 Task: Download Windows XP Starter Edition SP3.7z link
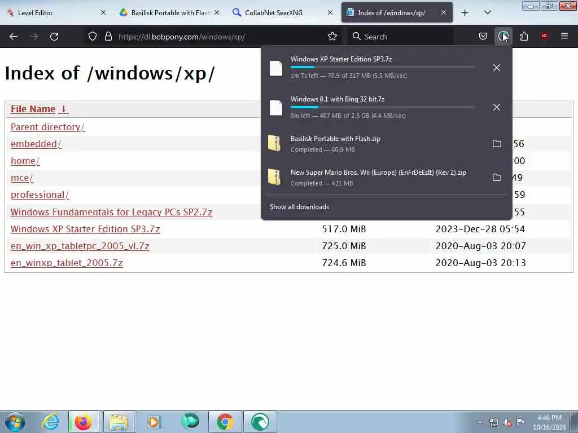pyautogui.click(x=85, y=229)
